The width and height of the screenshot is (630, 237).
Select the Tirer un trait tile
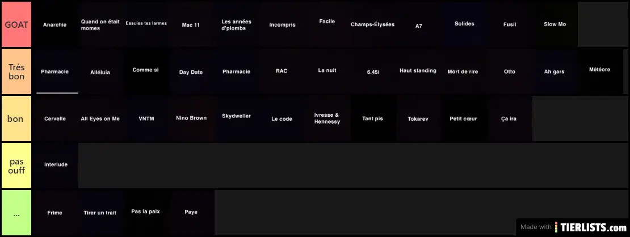coord(100,213)
